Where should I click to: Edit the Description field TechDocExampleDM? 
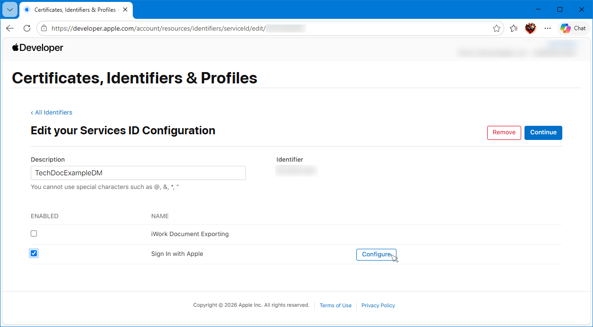(138, 173)
